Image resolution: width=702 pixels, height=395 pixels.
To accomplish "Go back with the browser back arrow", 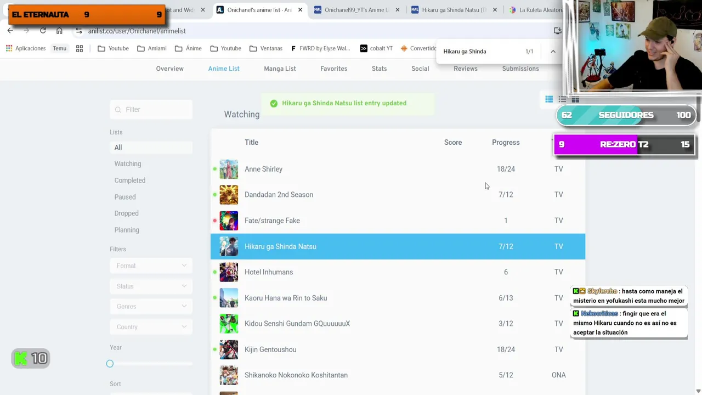I will pyautogui.click(x=10, y=31).
